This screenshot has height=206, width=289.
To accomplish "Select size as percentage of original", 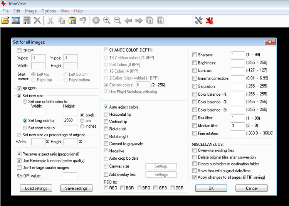I will pyautogui.click(x=19, y=135).
